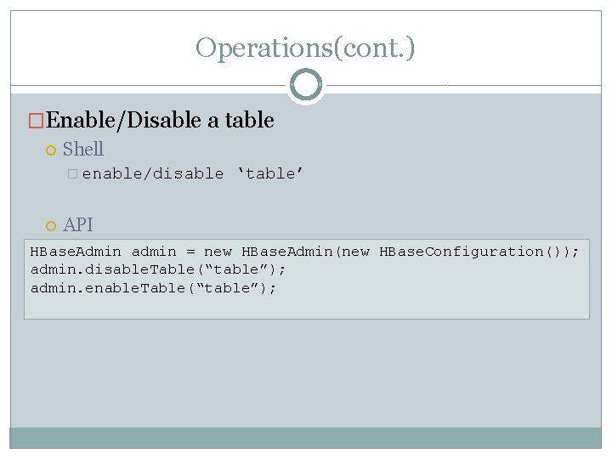Screen dimensions: 612x459
Task: Click the blank slide area below the code box
Action: (305, 374)
